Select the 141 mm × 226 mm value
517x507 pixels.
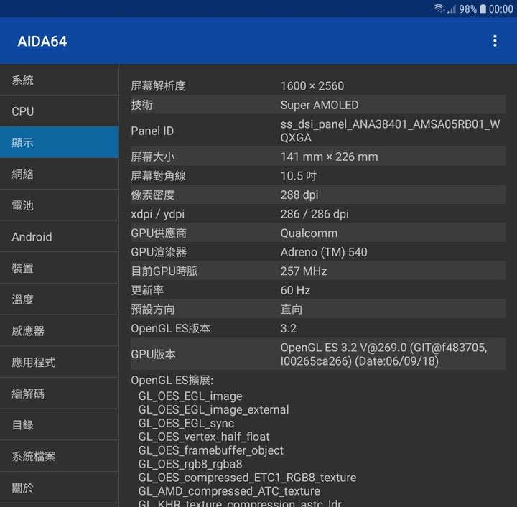click(x=330, y=157)
